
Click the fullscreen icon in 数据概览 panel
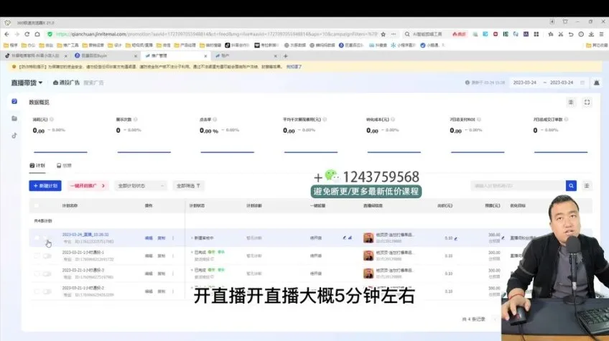587,102
